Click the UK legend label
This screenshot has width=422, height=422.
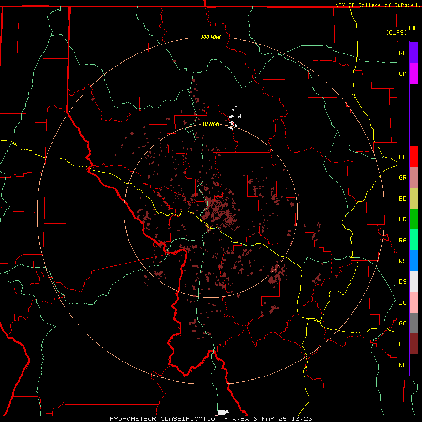tap(402, 74)
